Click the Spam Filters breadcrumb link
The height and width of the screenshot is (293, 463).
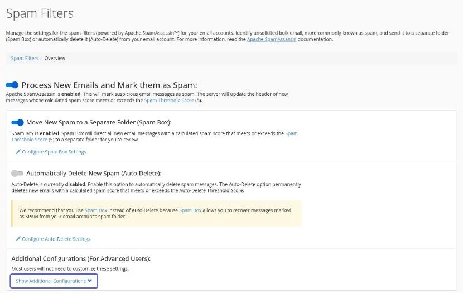25,58
